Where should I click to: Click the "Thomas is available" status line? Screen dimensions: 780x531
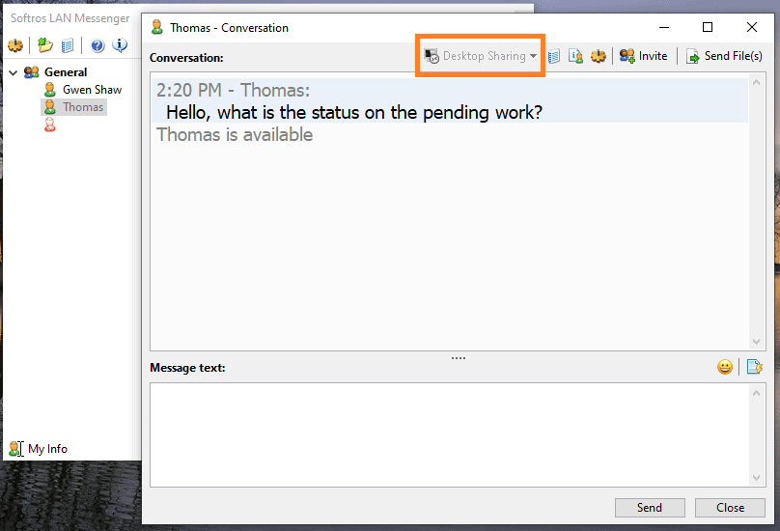(x=235, y=135)
